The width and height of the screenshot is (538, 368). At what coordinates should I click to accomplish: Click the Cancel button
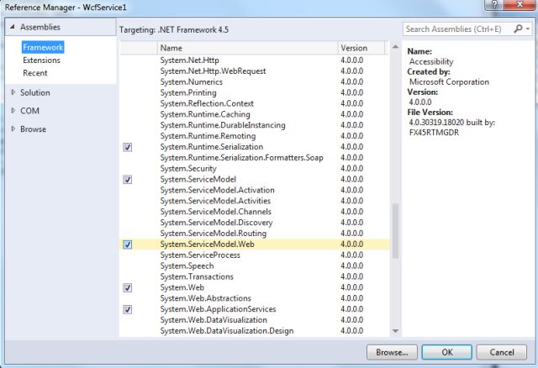502,352
